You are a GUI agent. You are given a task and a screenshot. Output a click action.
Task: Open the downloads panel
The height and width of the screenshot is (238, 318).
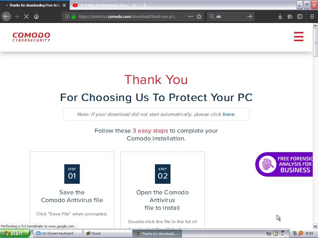pos(280,16)
